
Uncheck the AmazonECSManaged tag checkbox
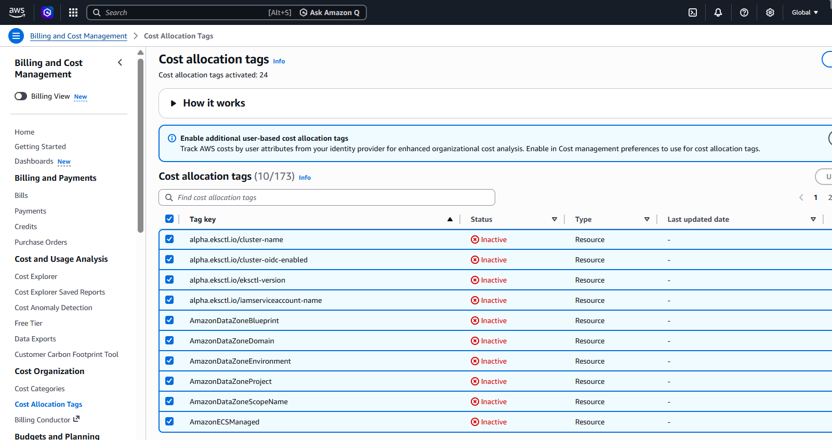(169, 421)
